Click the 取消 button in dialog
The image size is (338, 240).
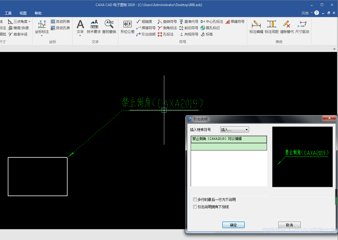point(289,225)
